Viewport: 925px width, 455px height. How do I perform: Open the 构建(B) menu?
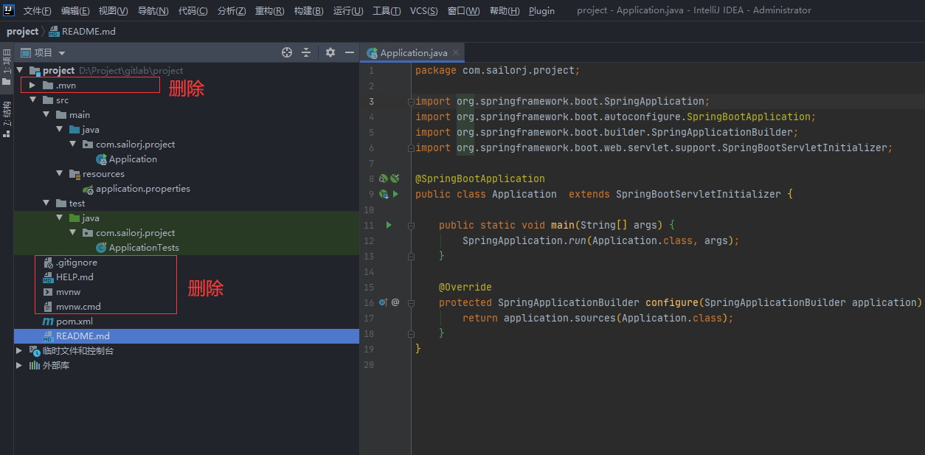pos(308,10)
